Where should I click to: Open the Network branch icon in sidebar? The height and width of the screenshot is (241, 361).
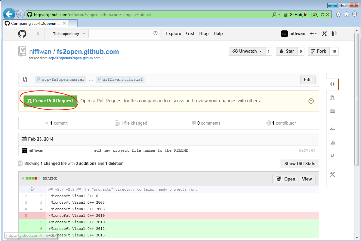point(332,156)
